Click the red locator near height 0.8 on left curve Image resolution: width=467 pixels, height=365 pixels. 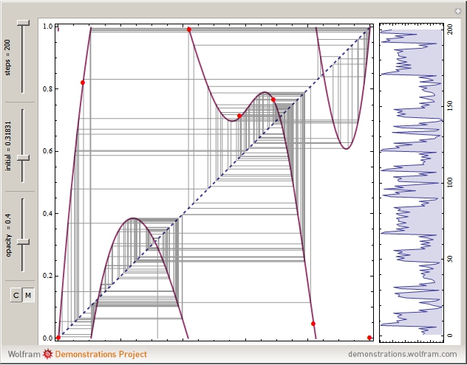(x=83, y=83)
